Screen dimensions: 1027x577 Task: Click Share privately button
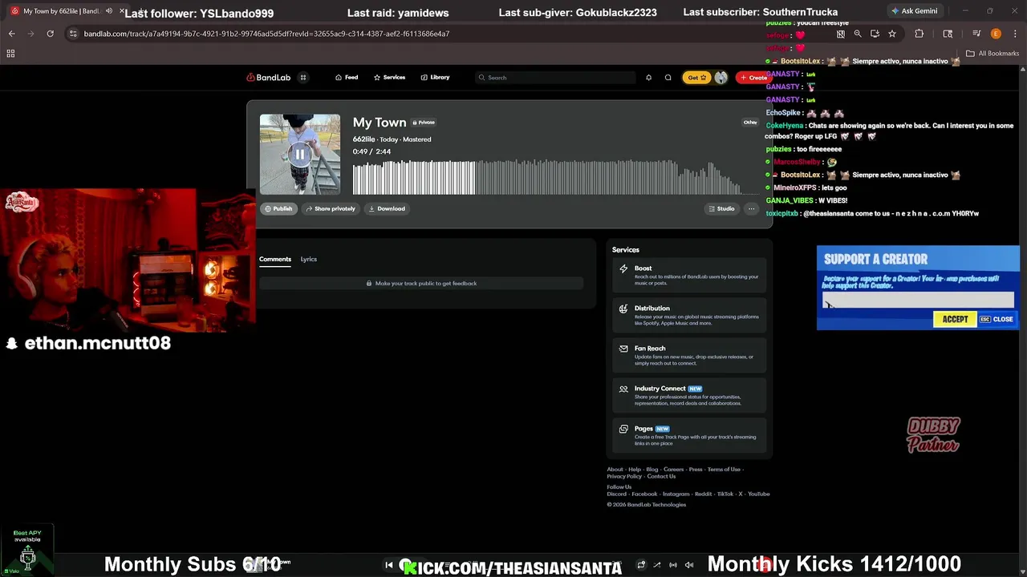pyautogui.click(x=330, y=208)
